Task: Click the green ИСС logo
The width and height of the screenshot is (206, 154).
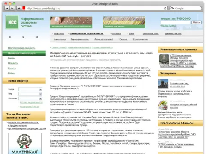Action: tap(12, 22)
